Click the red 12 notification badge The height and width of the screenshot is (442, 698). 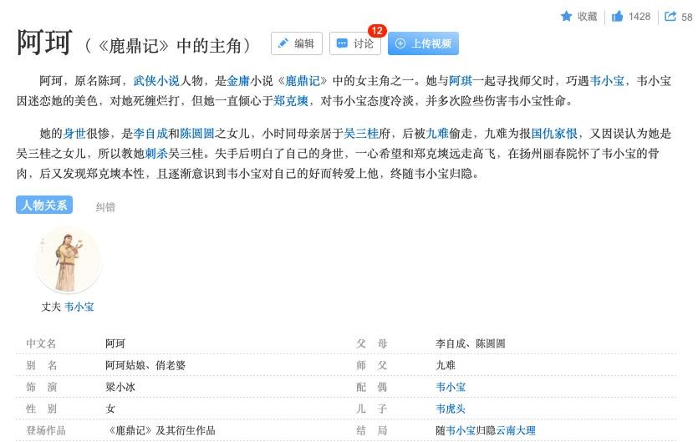click(377, 31)
